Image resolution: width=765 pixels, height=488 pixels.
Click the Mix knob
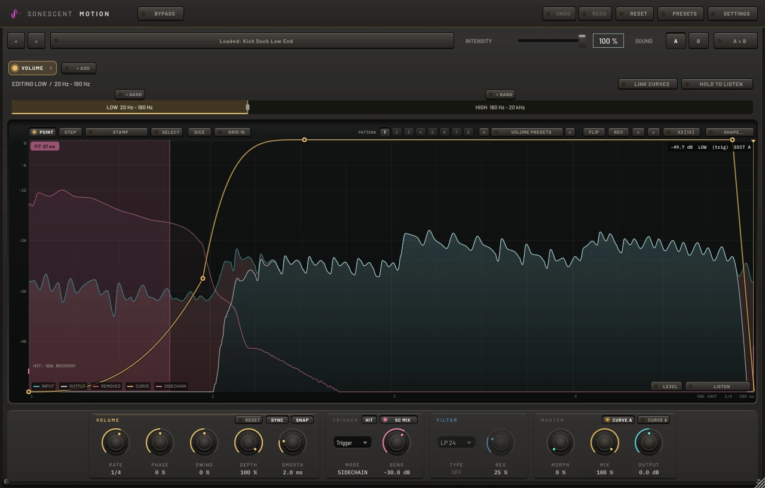[x=604, y=443]
